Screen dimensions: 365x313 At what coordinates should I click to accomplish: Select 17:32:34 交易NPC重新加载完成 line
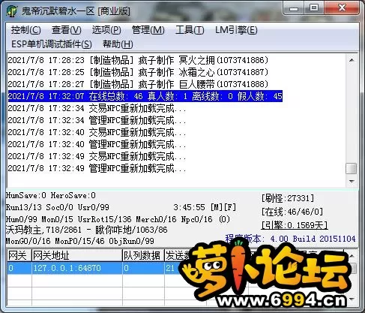pos(97,108)
